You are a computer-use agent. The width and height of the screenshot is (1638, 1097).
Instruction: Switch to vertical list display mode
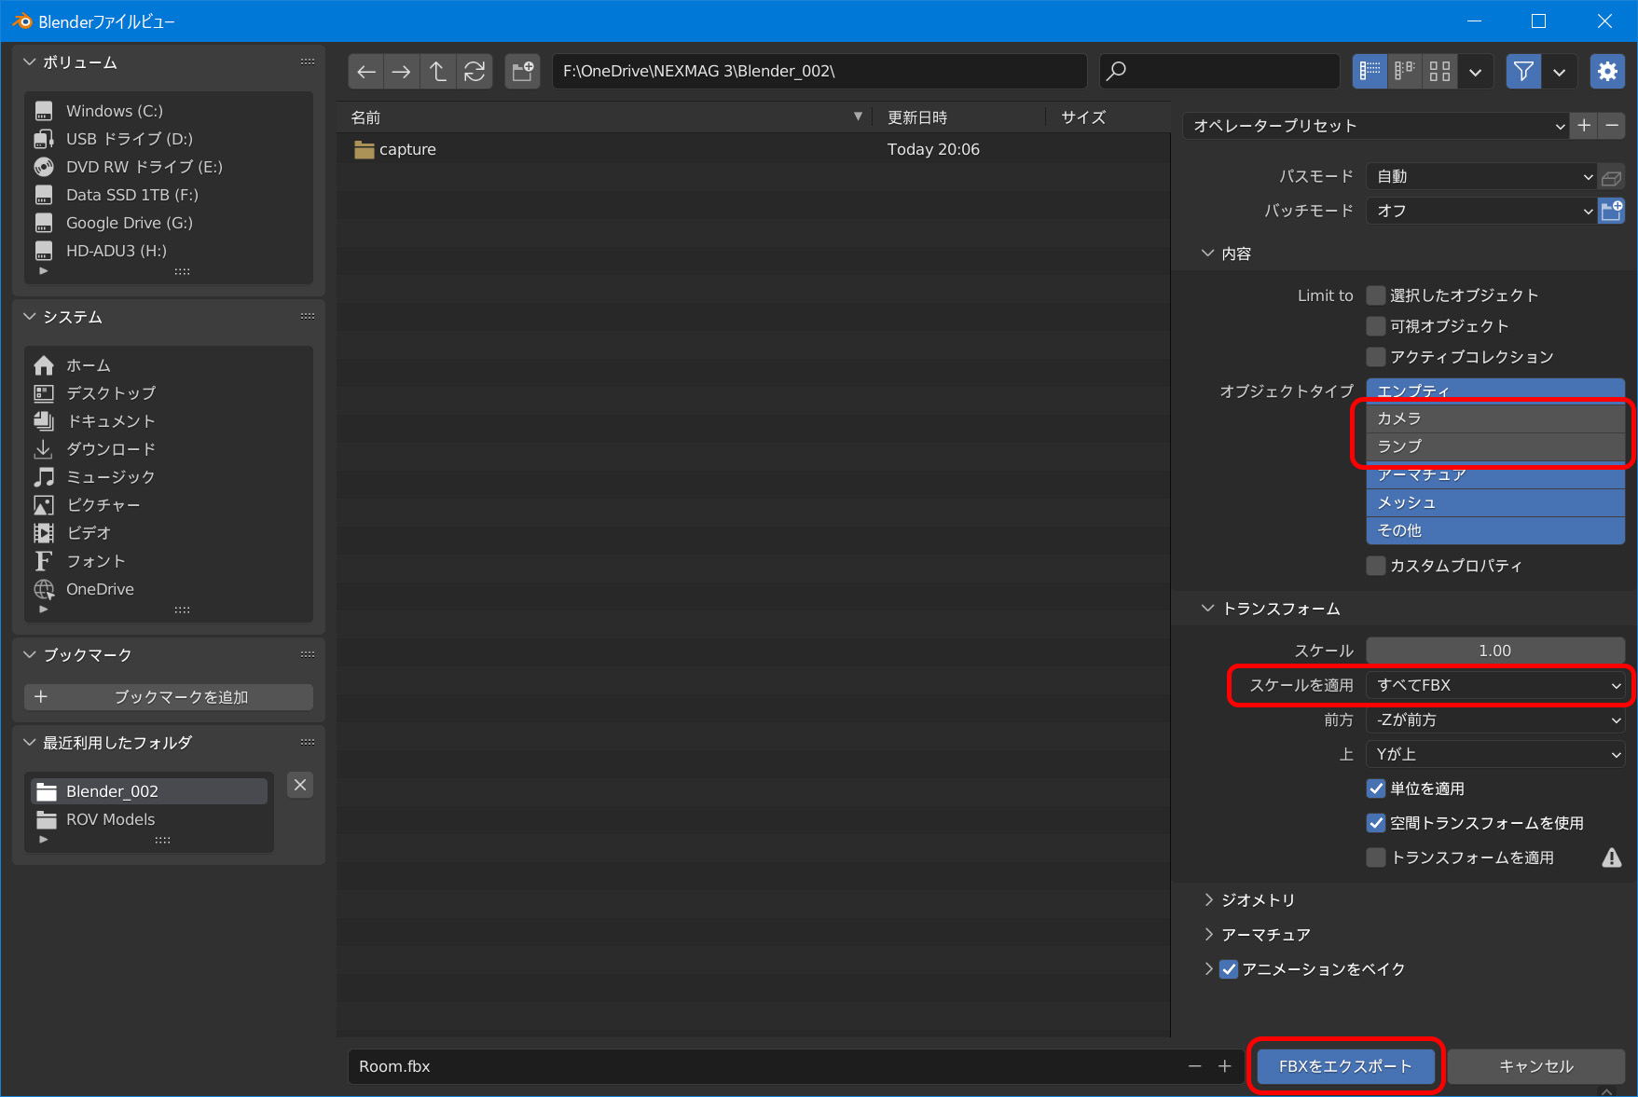tap(1370, 72)
